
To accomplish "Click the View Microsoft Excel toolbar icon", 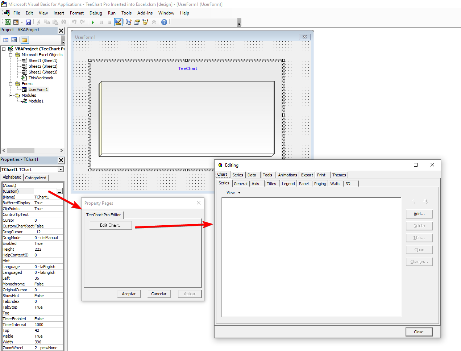I will pyautogui.click(x=7, y=22).
